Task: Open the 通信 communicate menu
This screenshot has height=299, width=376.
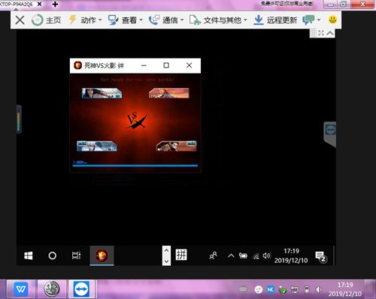Action: tap(166, 20)
